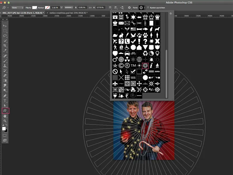Open the path arrangement options
233x175 pixels.
click(122, 8)
